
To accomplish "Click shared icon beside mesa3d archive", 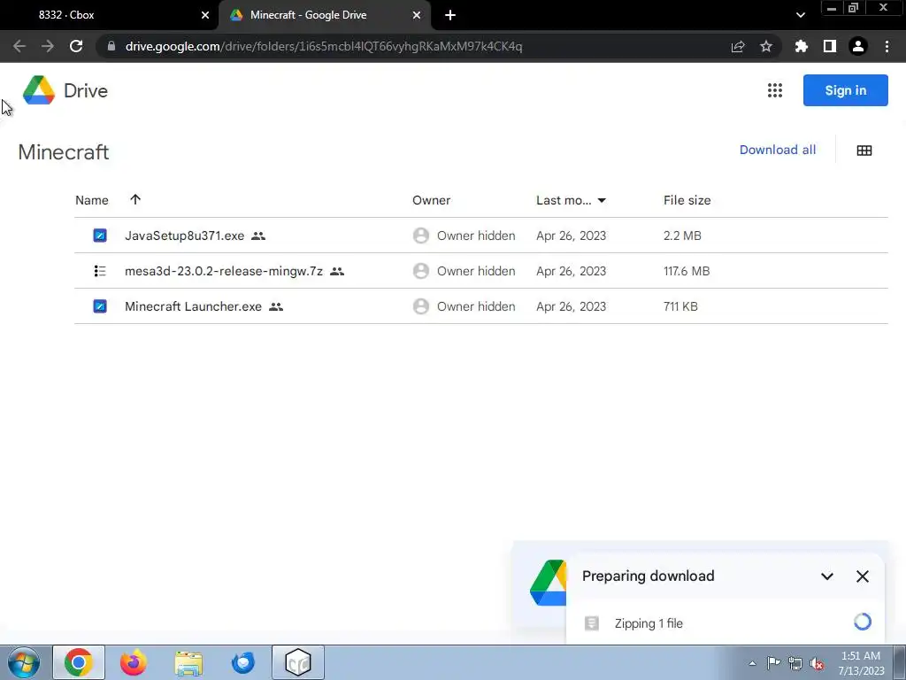I will (337, 271).
